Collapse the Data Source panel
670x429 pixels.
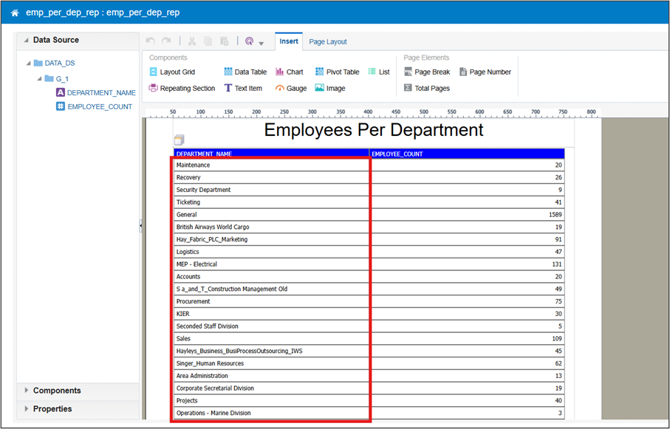point(27,41)
